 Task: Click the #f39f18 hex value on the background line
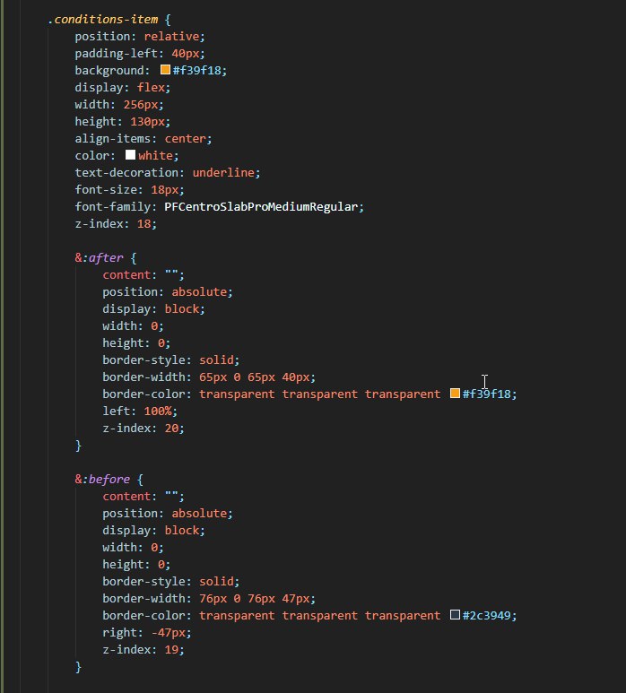(x=196, y=70)
